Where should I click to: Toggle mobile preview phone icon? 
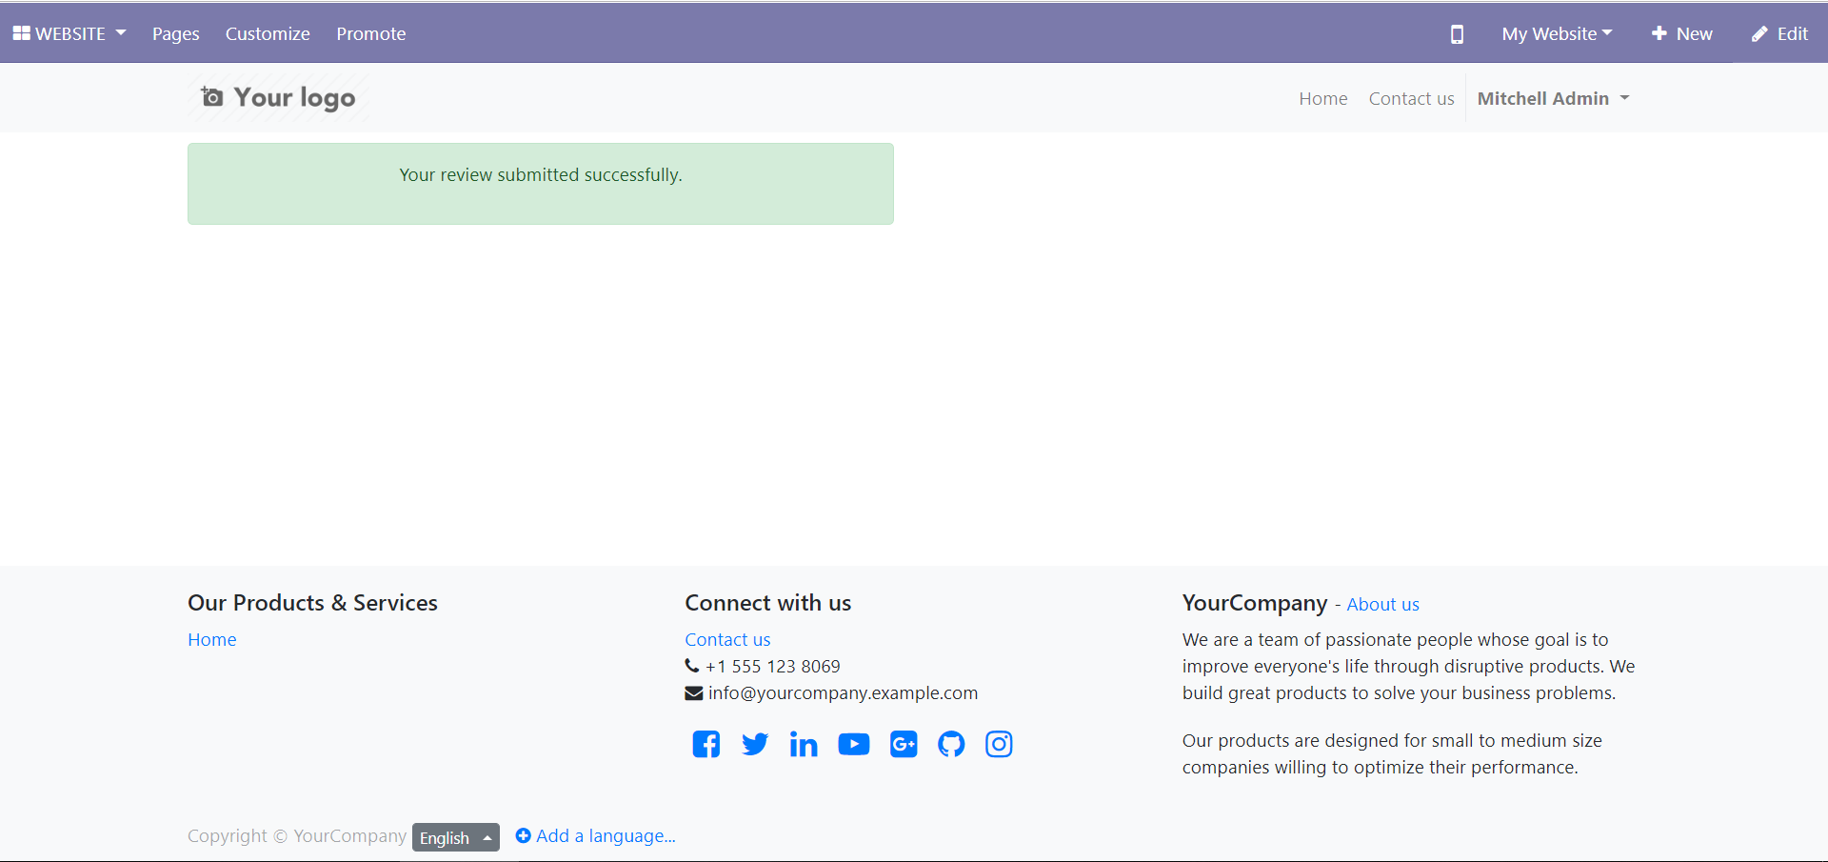(x=1456, y=34)
